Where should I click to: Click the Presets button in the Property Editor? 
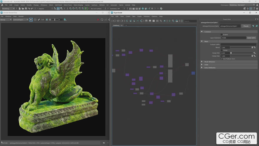(246, 26)
